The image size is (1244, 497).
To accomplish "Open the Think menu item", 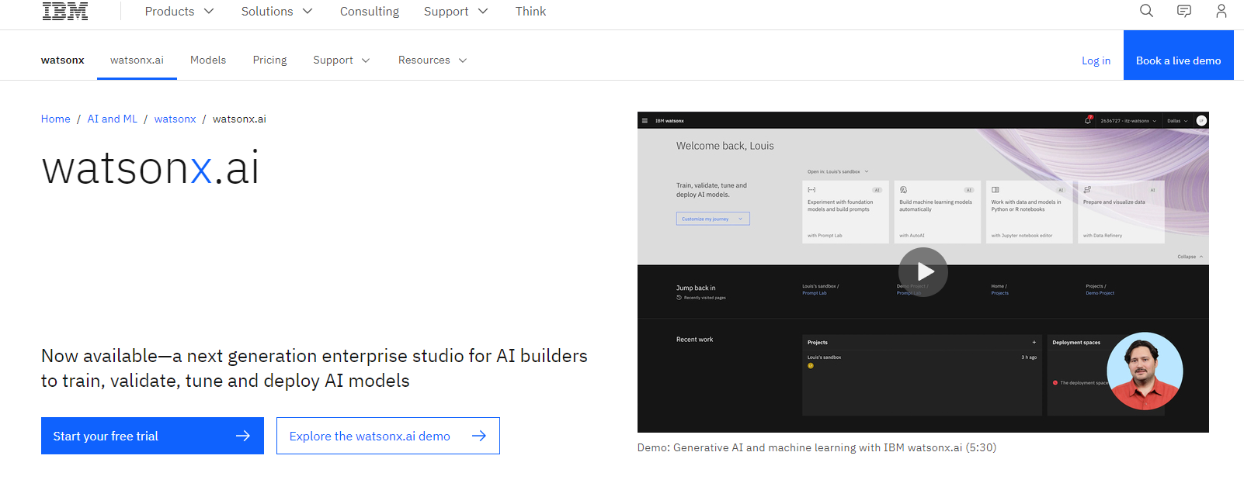I will 530,11.
